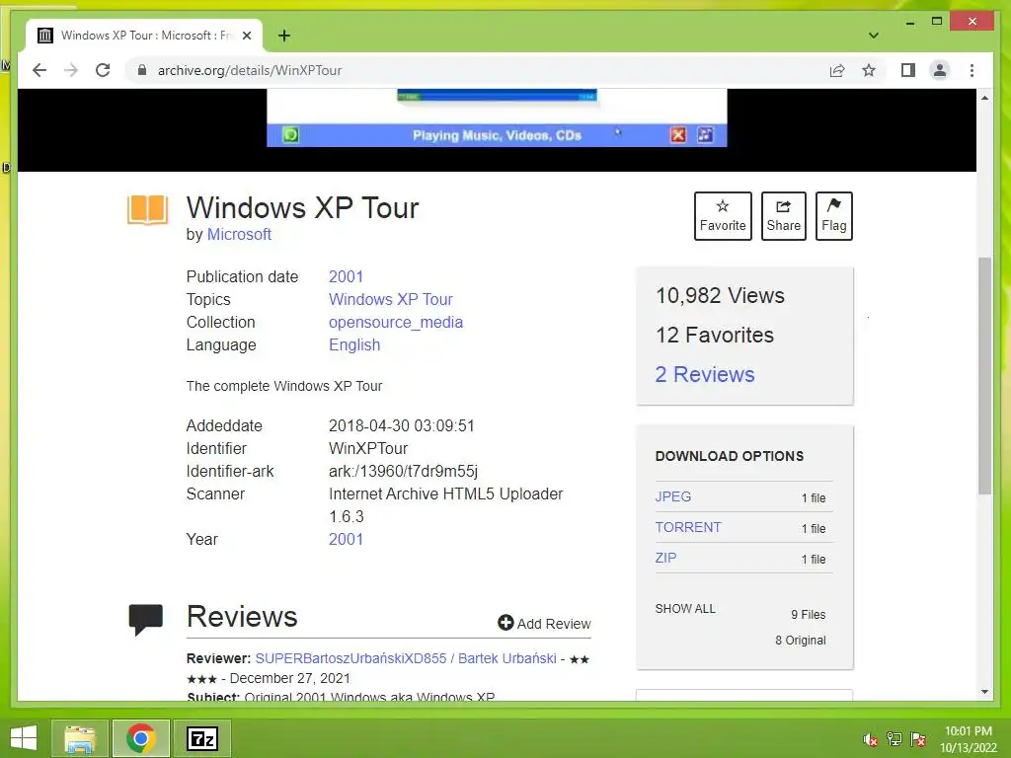Reload the archive.org page

coord(103,70)
